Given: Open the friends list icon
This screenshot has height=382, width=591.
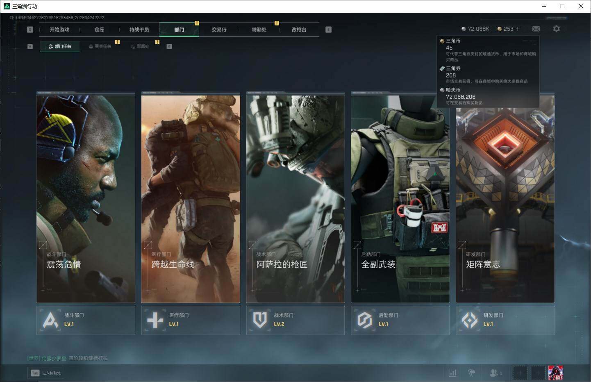Looking at the screenshot, I should coord(495,373).
